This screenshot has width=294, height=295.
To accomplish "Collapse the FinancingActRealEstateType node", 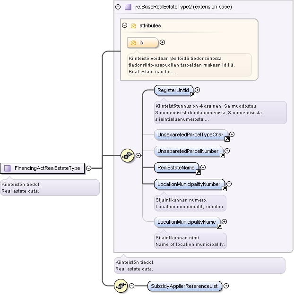I will point(88,168).
